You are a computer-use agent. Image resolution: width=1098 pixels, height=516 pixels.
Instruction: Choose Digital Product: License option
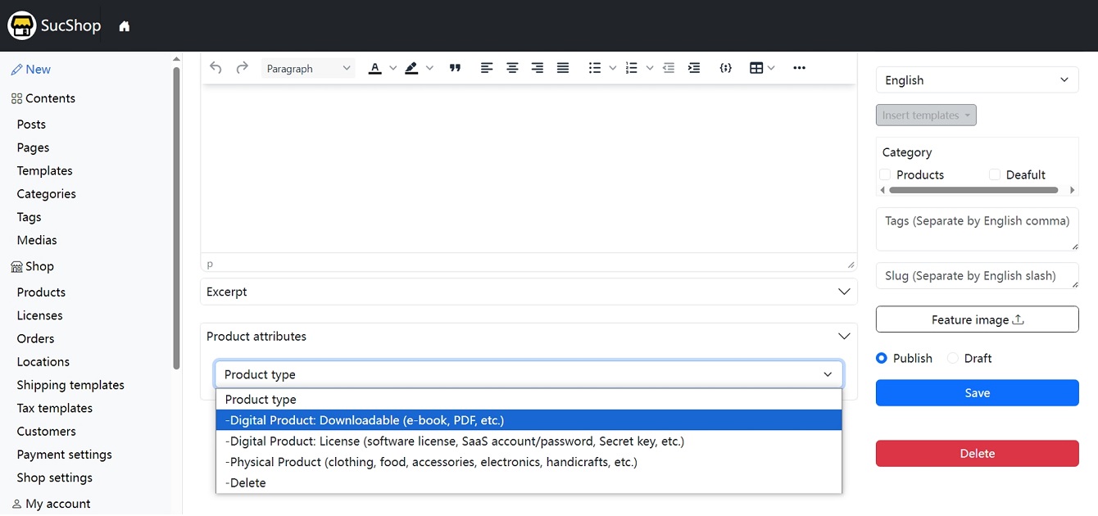(455, 441)
